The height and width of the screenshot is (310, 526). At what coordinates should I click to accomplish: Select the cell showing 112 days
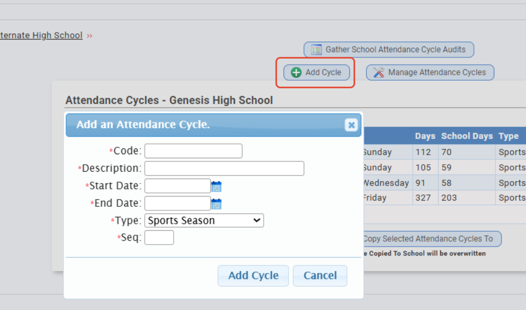coord(426,152)
